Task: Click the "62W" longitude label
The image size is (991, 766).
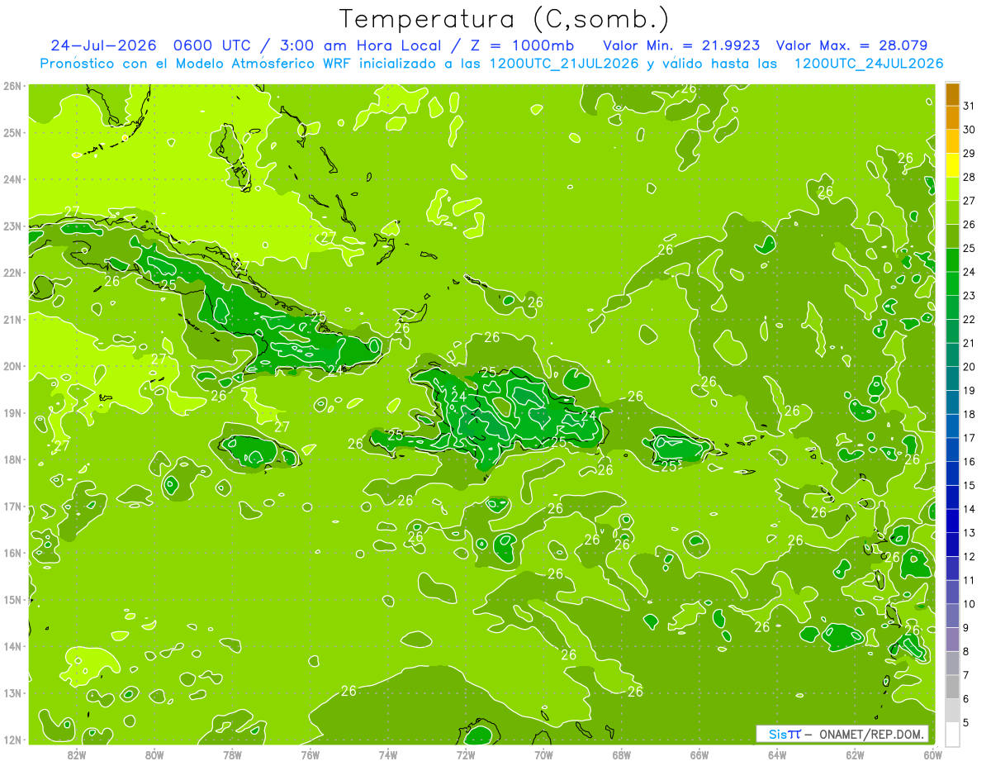Action: click(855, 755)
